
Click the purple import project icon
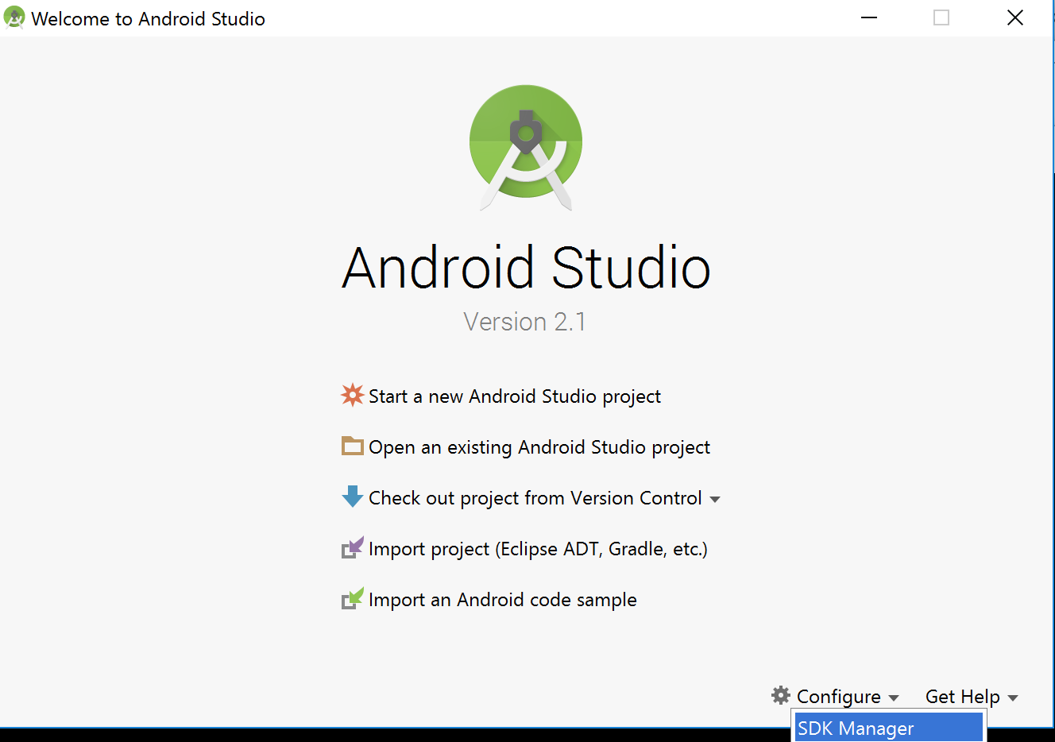tap(352, 547)
